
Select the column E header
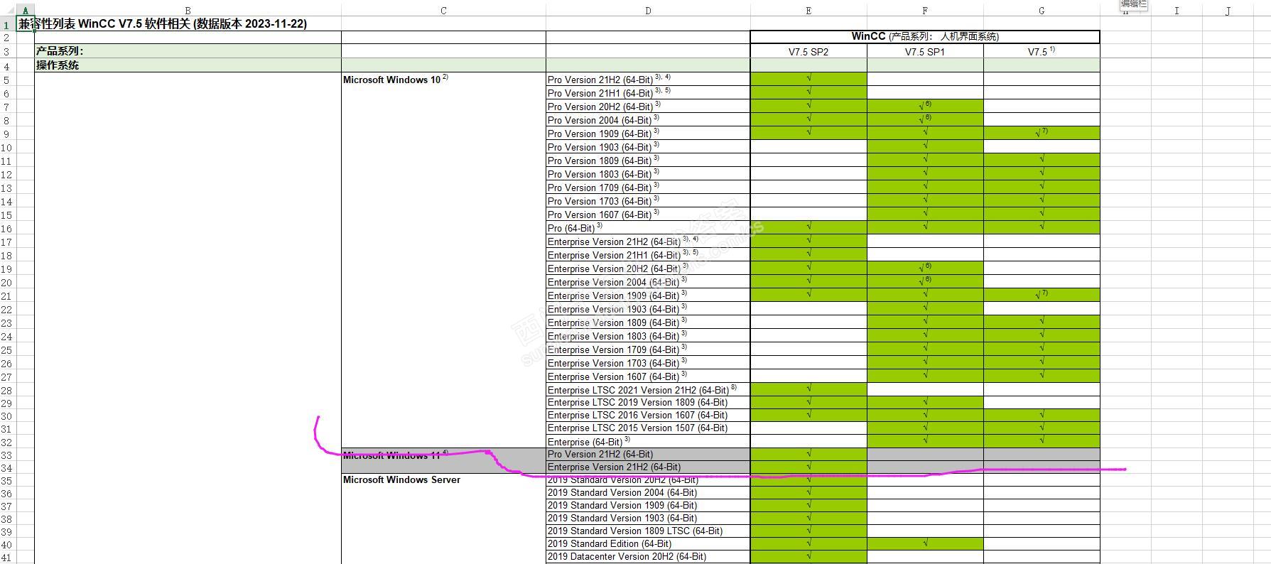(x=808, y=11)
